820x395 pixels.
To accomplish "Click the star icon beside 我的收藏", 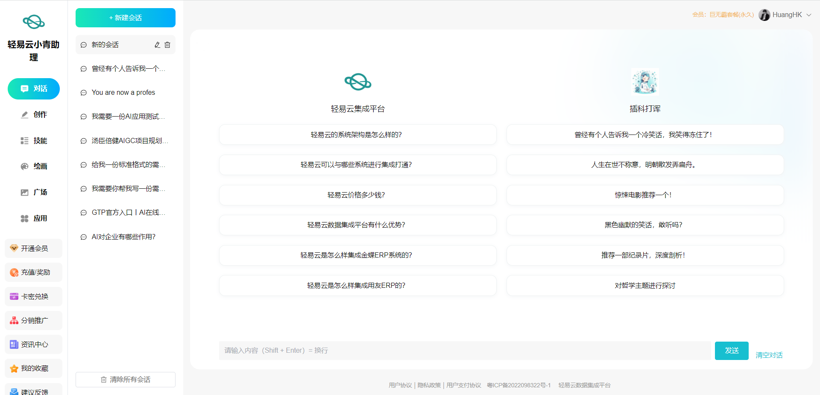I will coord(14,369).
